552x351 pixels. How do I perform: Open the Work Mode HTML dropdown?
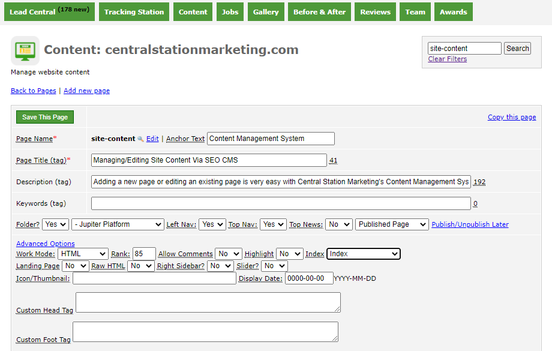83,254
